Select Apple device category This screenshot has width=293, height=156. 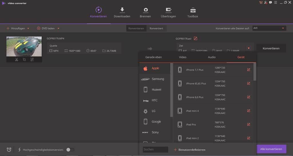point(155,68)
